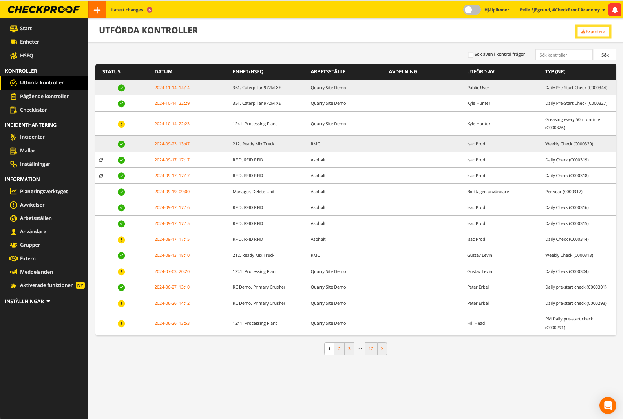Click the sync icon beside Daily Check C000319
This screenshot has width=623, height=419.
(101, 160)
